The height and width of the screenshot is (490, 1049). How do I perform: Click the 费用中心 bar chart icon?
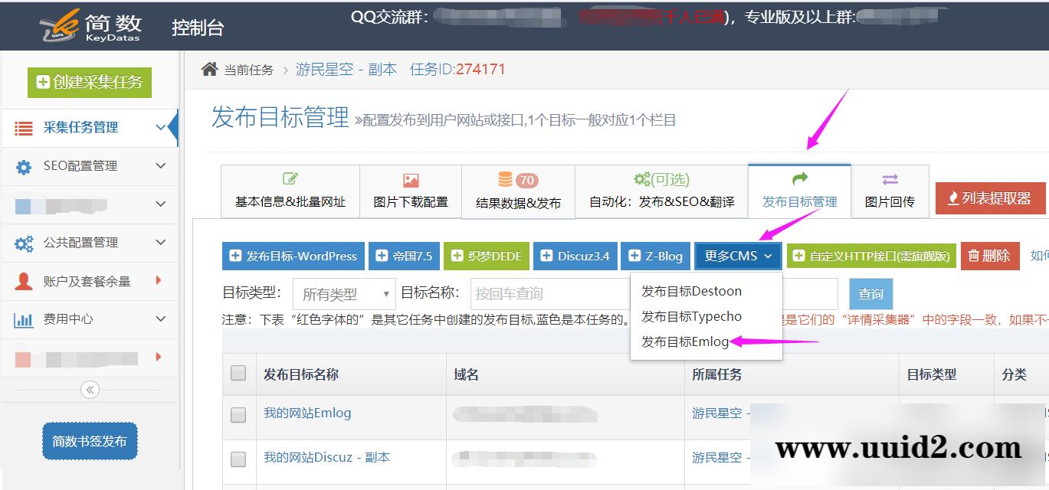click(x=24, y=320)
